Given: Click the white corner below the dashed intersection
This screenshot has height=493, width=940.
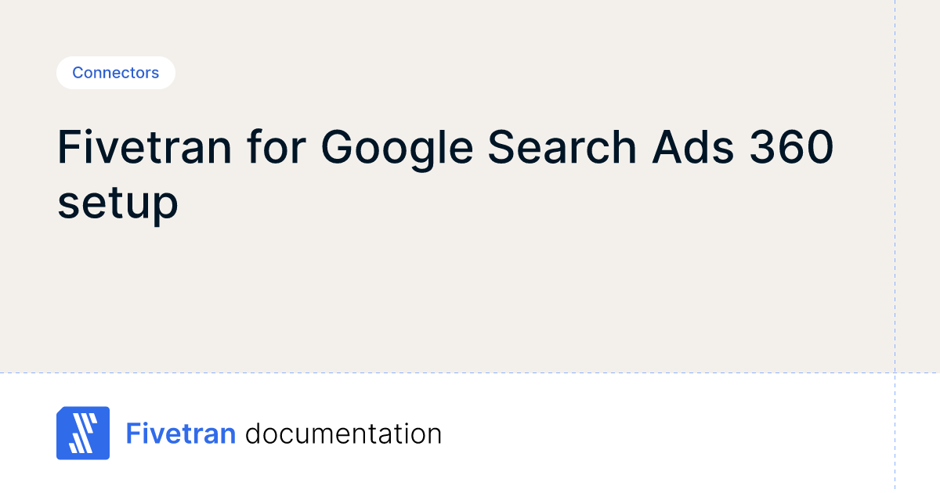Looking at the screenshot, I should [x=917, y=433].
